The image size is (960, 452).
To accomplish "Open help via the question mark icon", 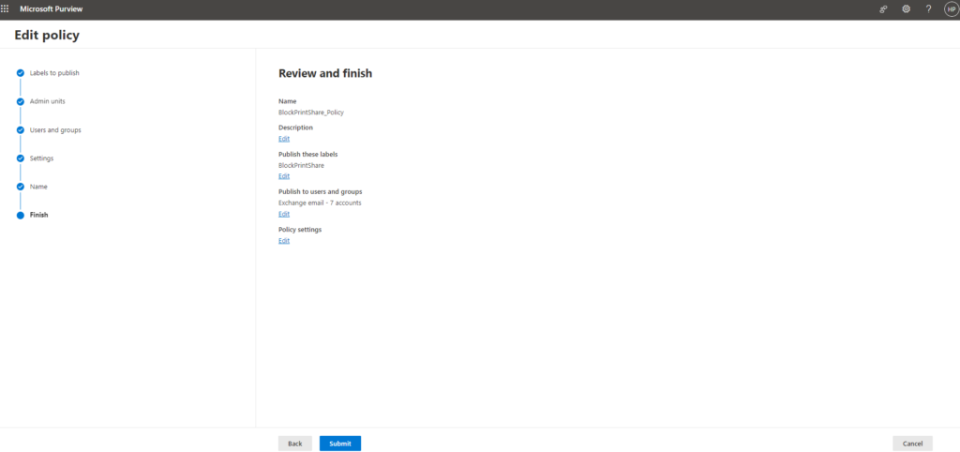I will (x=929, y=8).
